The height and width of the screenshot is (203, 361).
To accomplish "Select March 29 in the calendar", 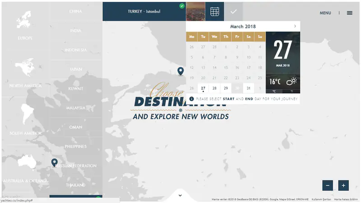I will pyautogui.click(x=226, y=88).
